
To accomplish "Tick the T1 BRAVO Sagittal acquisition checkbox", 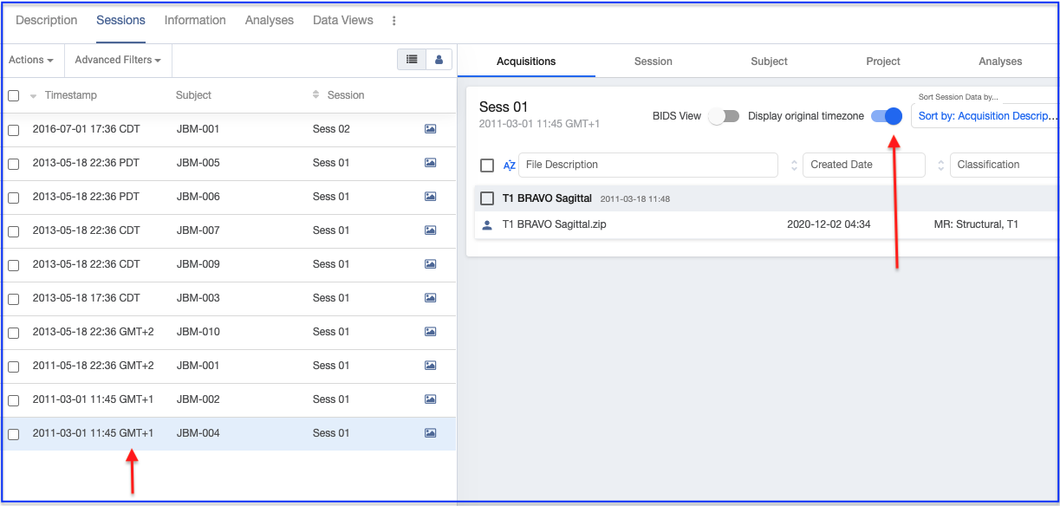I will (x=487, y=198).
